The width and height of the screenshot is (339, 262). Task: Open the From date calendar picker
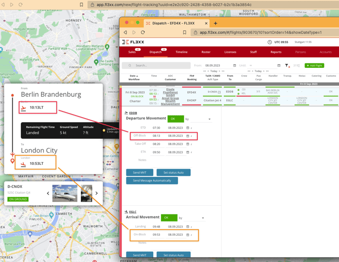234,65
